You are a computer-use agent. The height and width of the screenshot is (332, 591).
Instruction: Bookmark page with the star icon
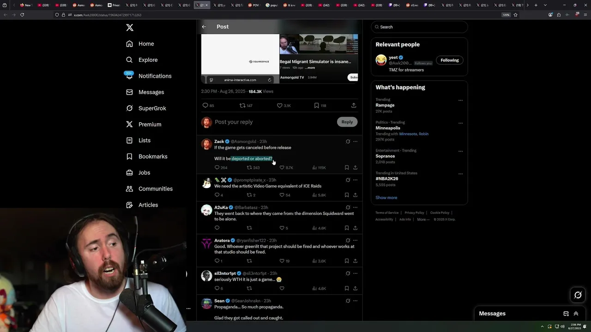coord(516,15)
